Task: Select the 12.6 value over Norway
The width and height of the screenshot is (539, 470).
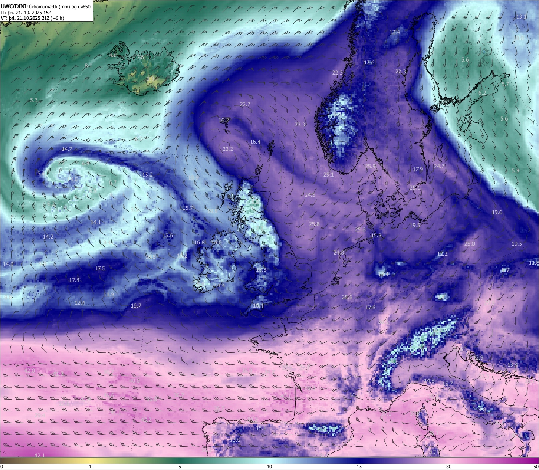Action: (x=369, y=63)
